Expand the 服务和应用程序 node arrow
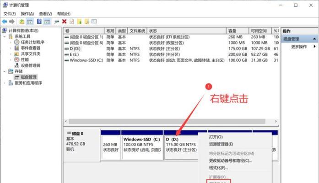Image resolution: width=319 pixels, height=183 pixels. pyautogui.click(x=5, y=83)
